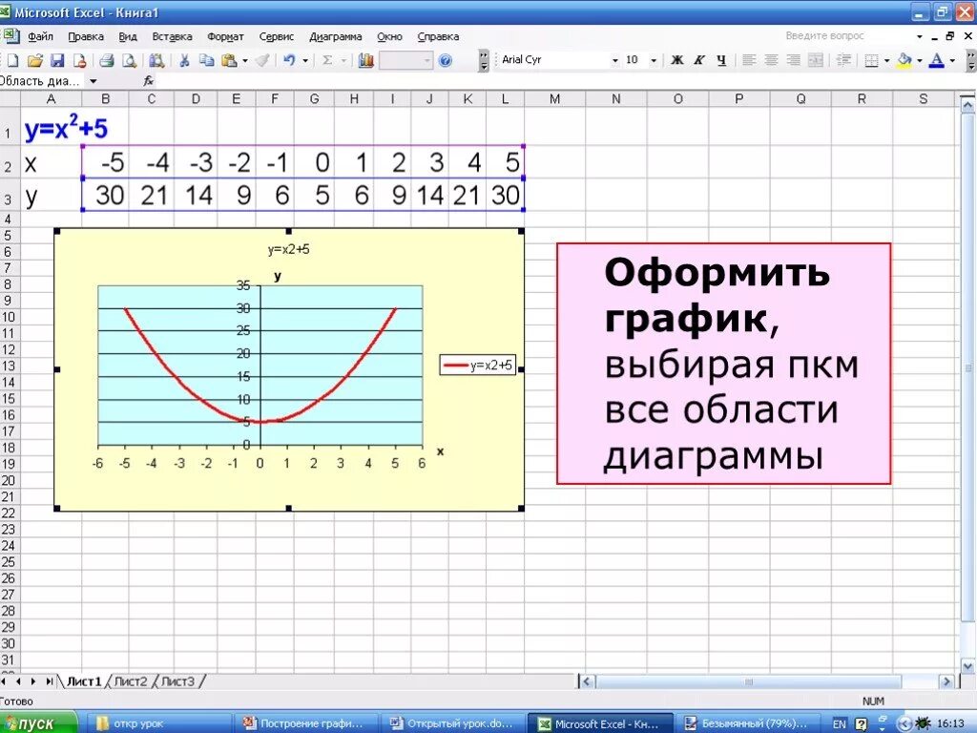This screenshot has width=977, height=733.
Task: Click the Open folder icon
Action: tap(35, 60)
